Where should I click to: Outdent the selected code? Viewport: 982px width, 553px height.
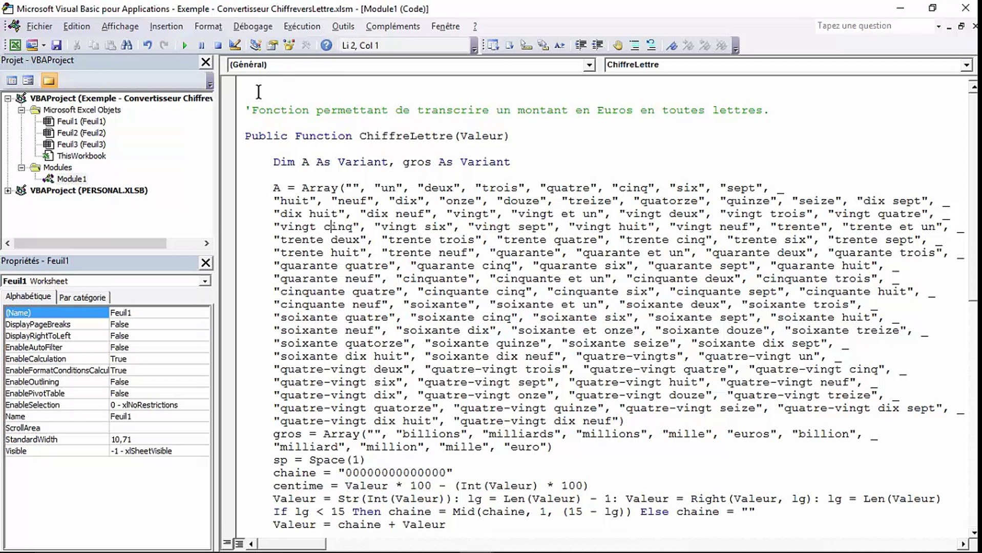tap(597, 45)
